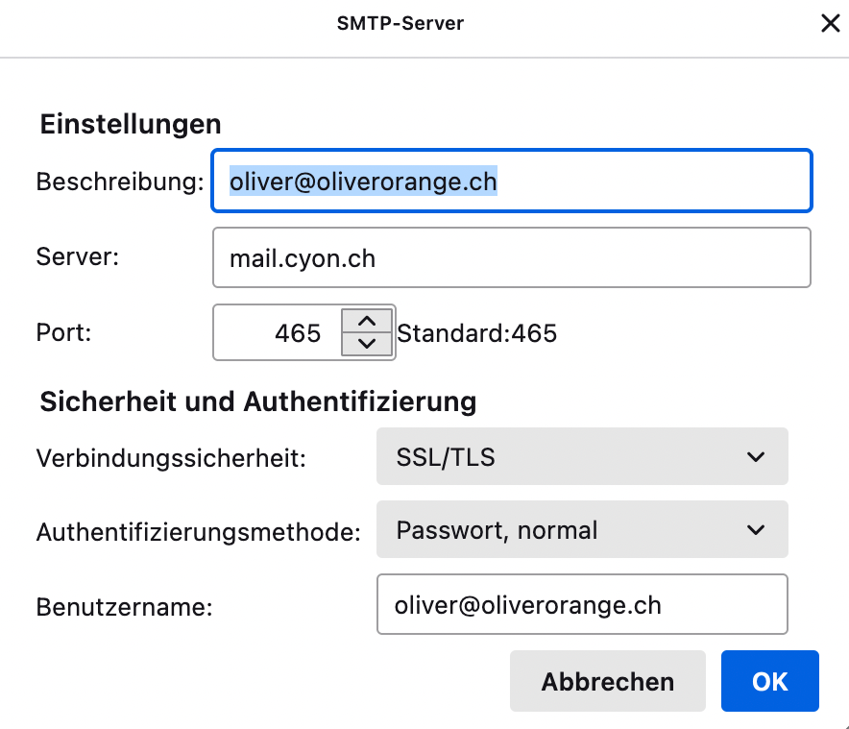Click the Beschreibung: label
849x729 pixels.
coord(120,182)
